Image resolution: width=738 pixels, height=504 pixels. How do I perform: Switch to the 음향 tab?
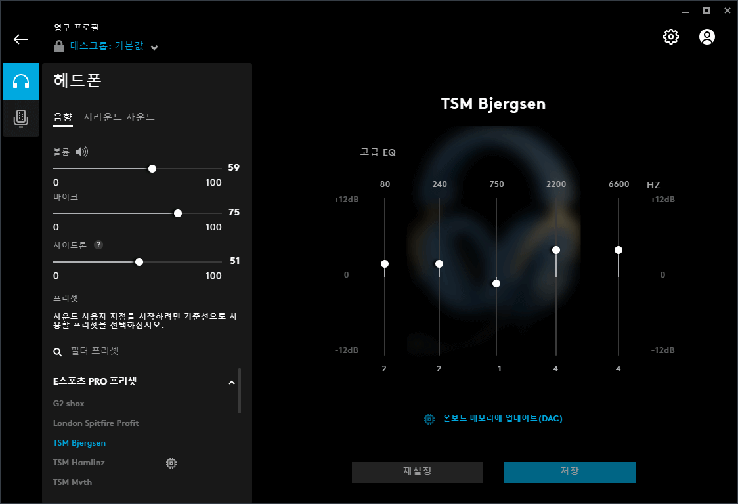tap(63, 117)
